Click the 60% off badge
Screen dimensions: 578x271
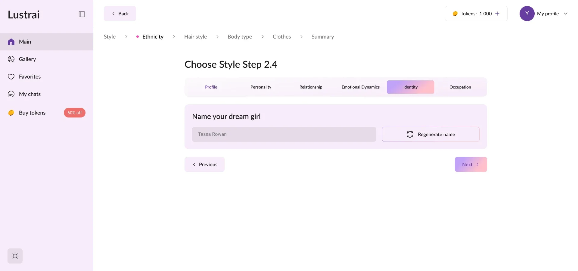pos(74,113)
